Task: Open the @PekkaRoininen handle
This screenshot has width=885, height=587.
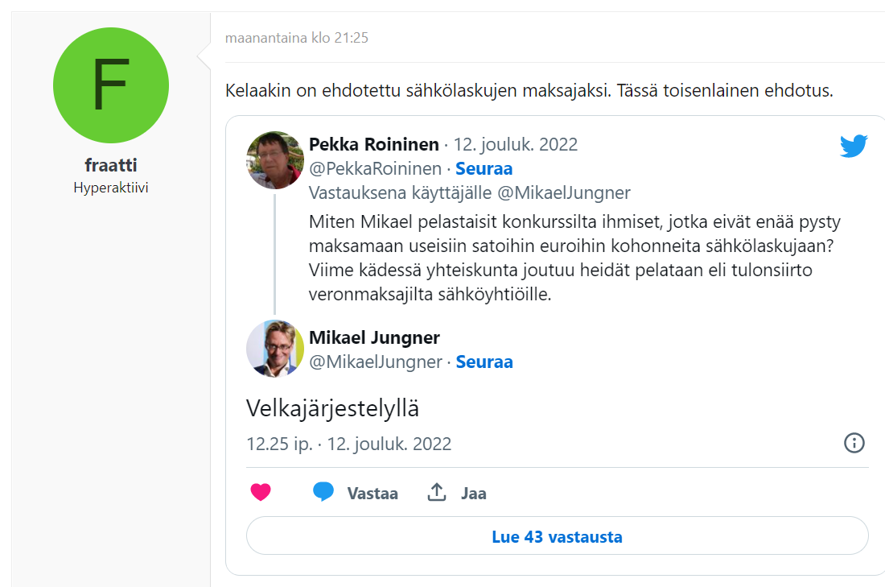Action: (376, 169)
